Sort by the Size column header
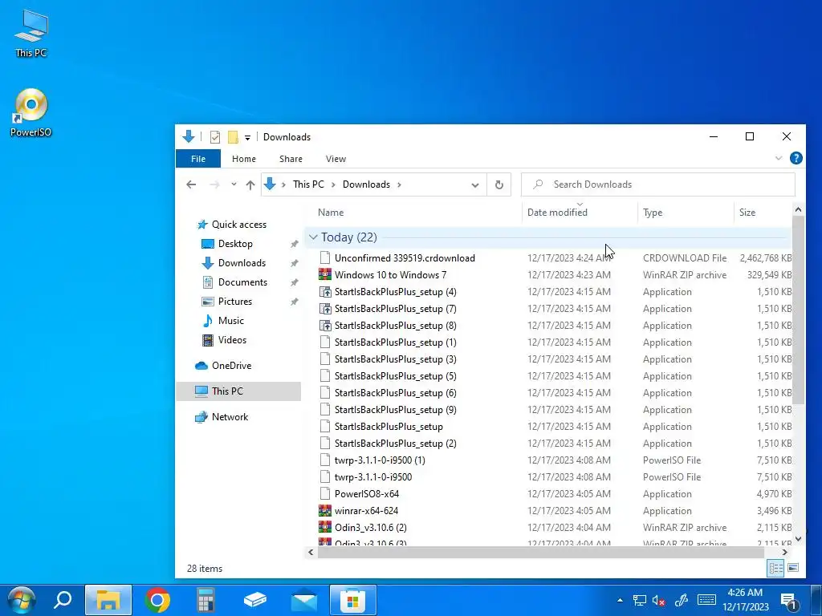Screen dimensions: 822x616 [747, 212]
